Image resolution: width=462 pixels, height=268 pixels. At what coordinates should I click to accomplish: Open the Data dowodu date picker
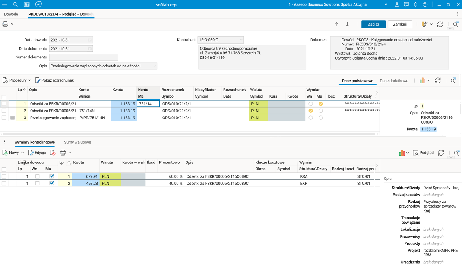[90, 40]
